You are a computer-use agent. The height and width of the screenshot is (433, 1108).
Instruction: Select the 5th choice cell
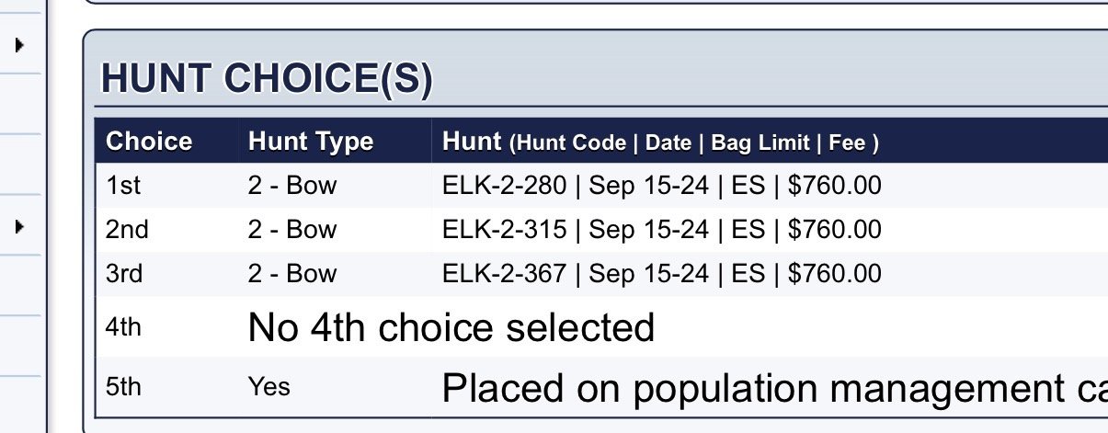click(124, 387)
